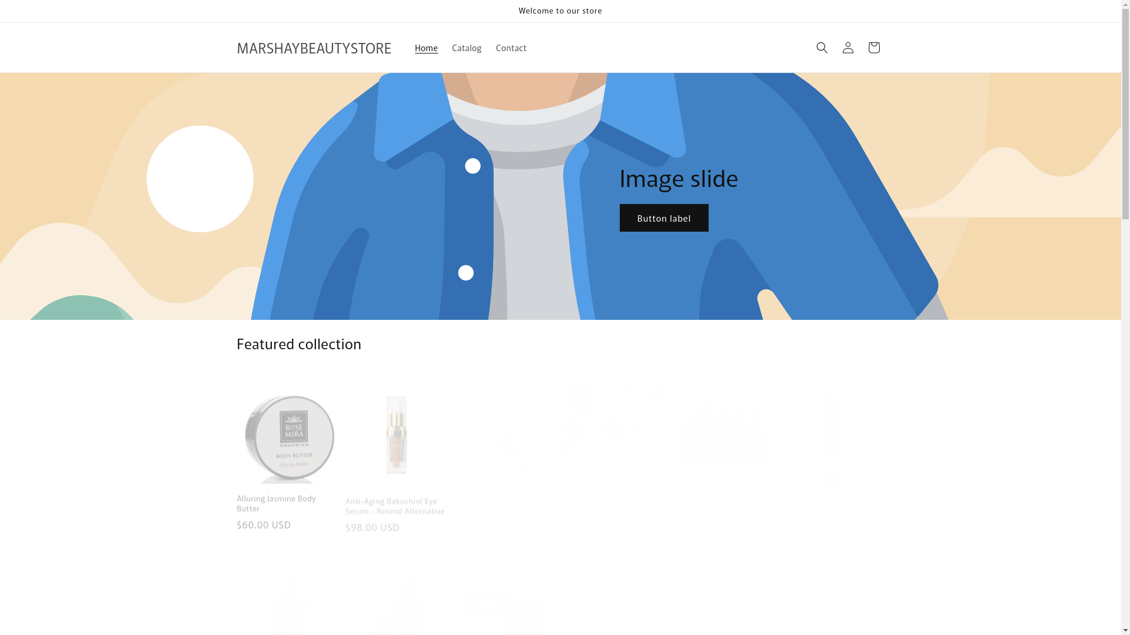Open the search magnifier icon
Screen dimensions: 1130x635
822,48
